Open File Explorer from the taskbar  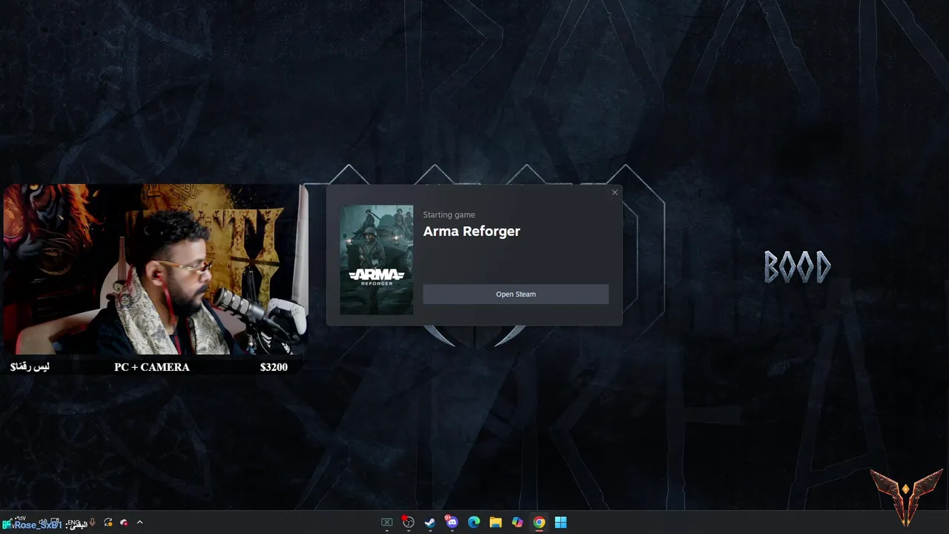(495, 522)
